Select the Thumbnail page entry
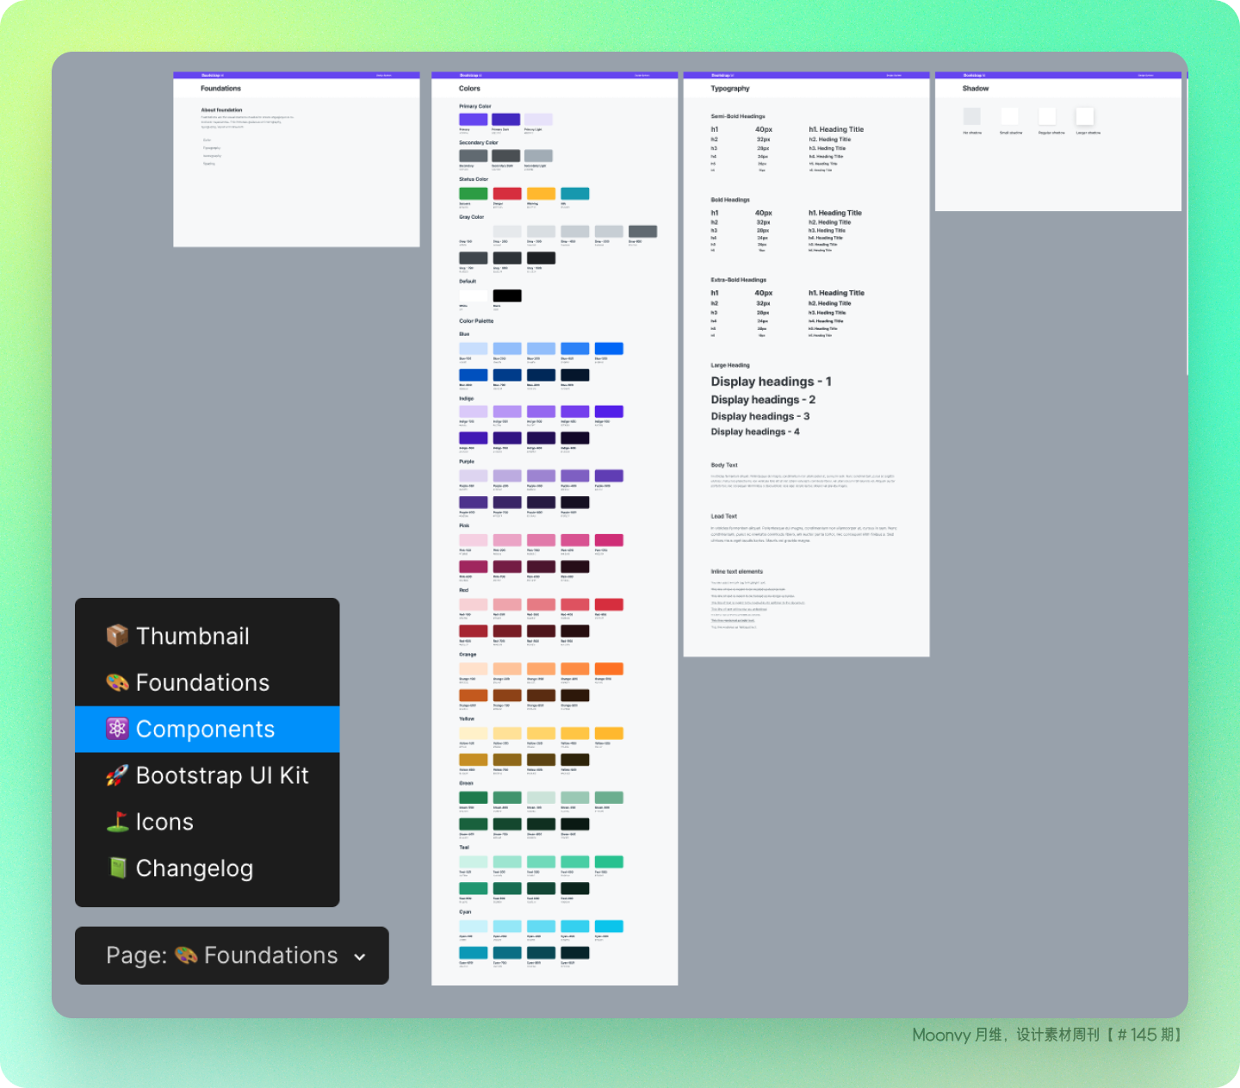This screenshot has height=1088, width=1240. click(208, 636)
